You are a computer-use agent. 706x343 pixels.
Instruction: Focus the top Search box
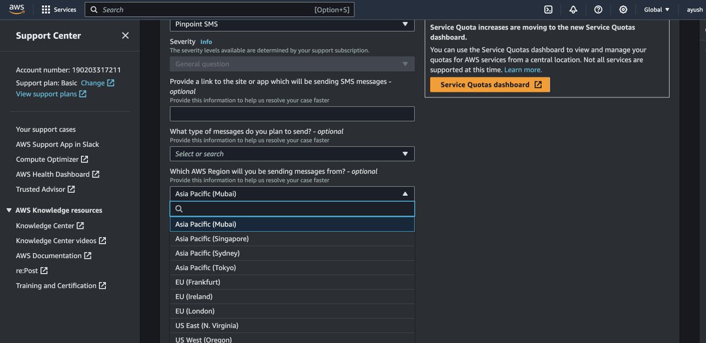tap(219, 9)
